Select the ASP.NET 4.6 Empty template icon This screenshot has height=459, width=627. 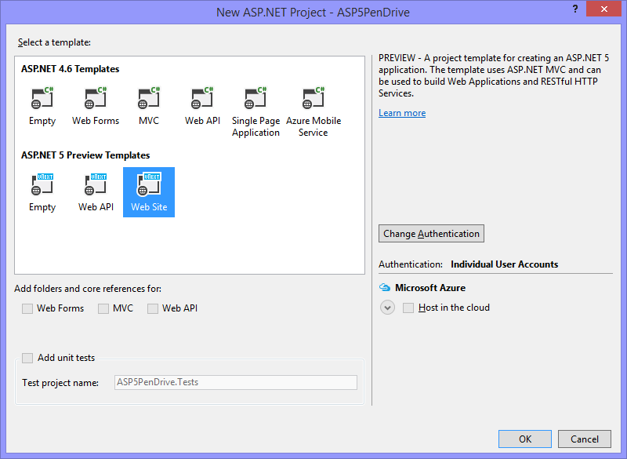coord(42,98)
